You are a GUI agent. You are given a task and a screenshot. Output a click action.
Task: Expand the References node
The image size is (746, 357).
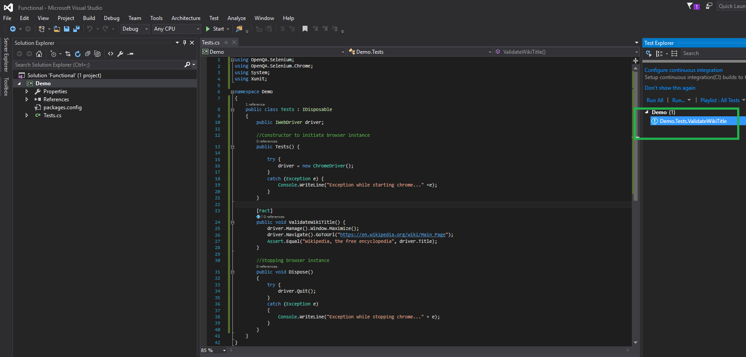click(27, 99)
